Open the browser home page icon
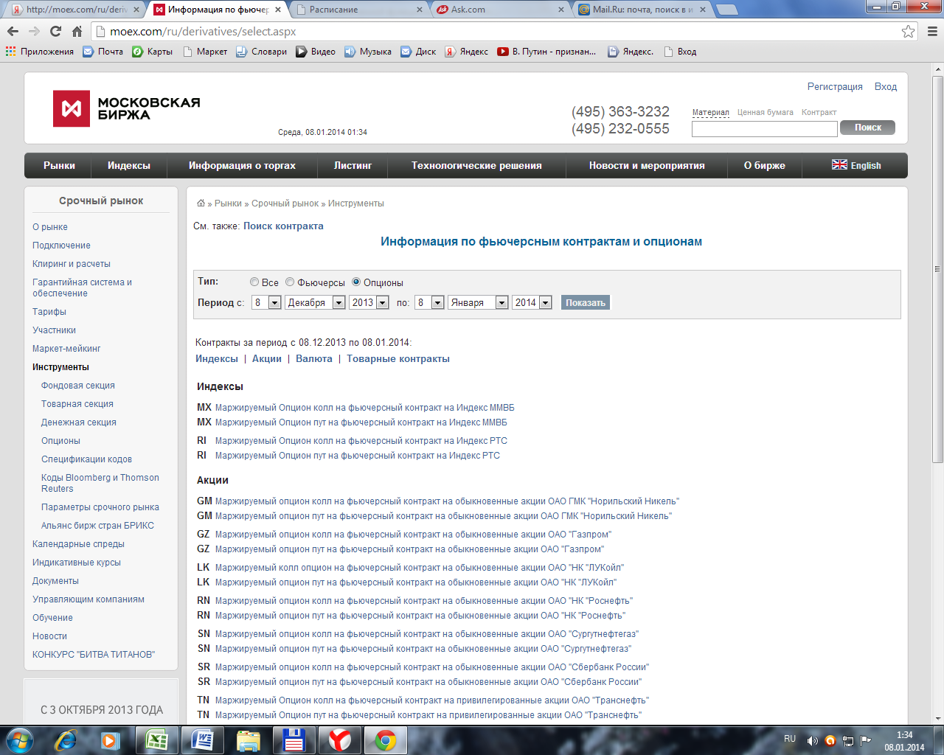The height and width of the screenshot is (755, 944). [x=77, y=31]
